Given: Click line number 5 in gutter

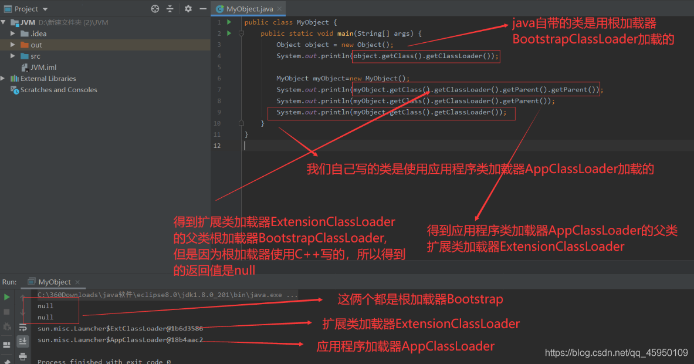Looking at the screenshot, I should coord(219,68).
